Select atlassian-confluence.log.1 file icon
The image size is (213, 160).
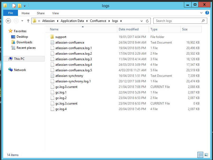52,48
